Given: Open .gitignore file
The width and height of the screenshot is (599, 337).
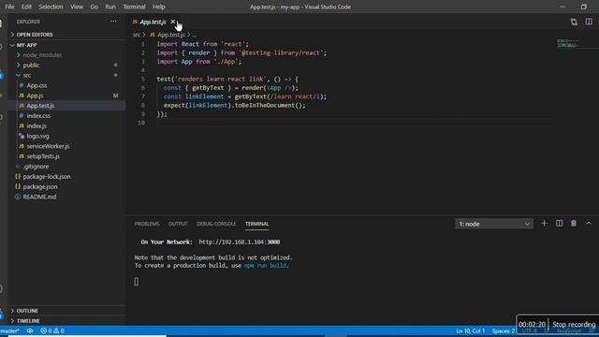Looking at the screenshot, I should pos(36,167).
